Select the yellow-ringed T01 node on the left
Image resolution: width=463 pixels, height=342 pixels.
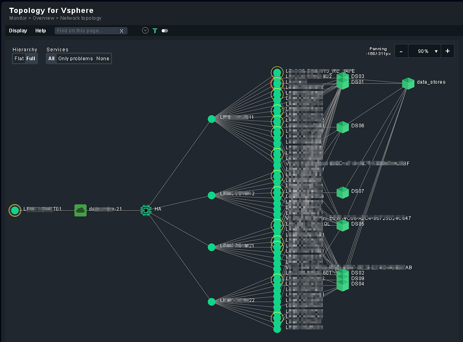(15, 210)
